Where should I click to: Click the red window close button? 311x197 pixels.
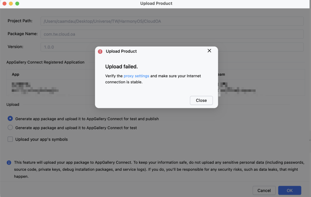(4, 4)
